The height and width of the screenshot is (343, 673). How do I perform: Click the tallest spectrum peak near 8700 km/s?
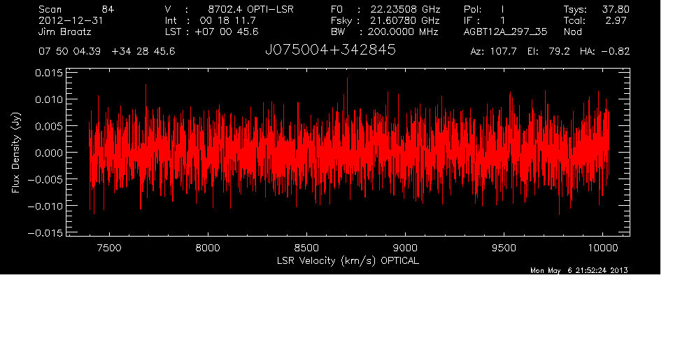click(x=347, y=79)
